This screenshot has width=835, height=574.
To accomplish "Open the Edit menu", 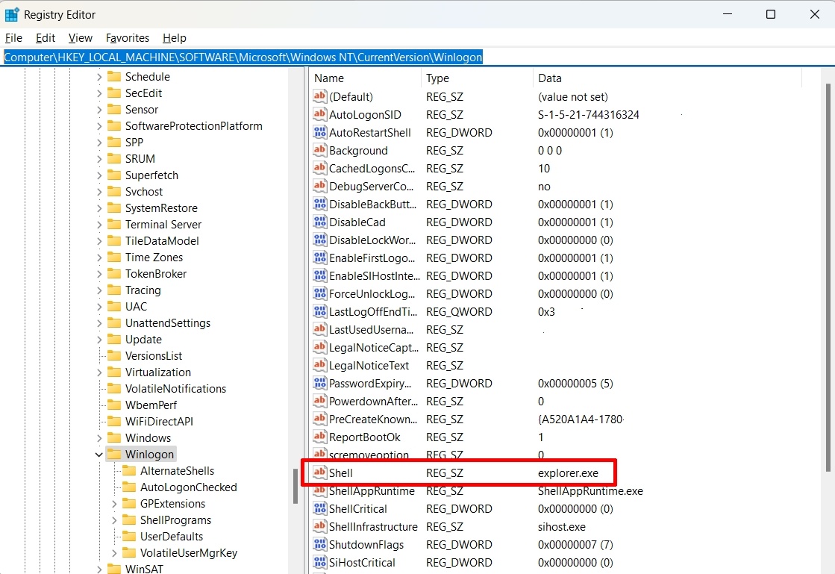I will point(46,38).
